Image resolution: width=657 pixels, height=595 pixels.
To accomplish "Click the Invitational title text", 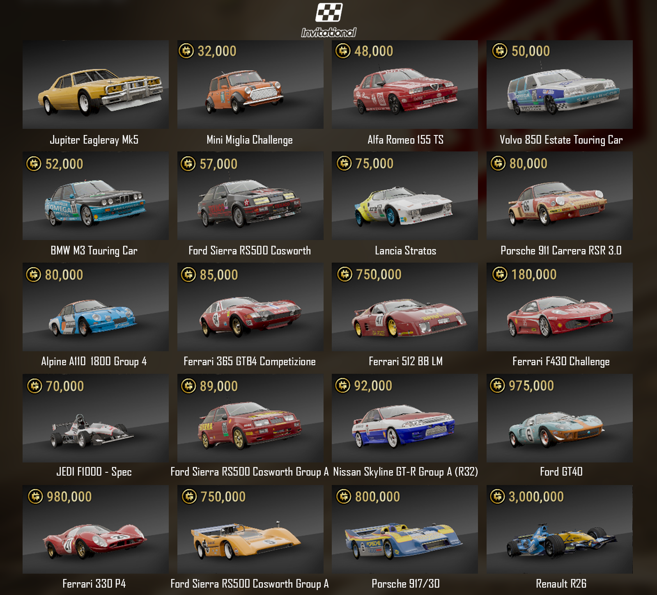I will point(329,32).
